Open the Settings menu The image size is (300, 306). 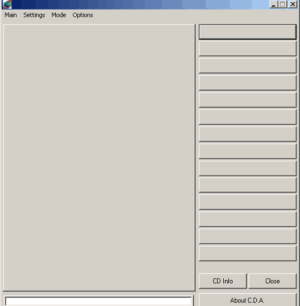click(34, 15)
